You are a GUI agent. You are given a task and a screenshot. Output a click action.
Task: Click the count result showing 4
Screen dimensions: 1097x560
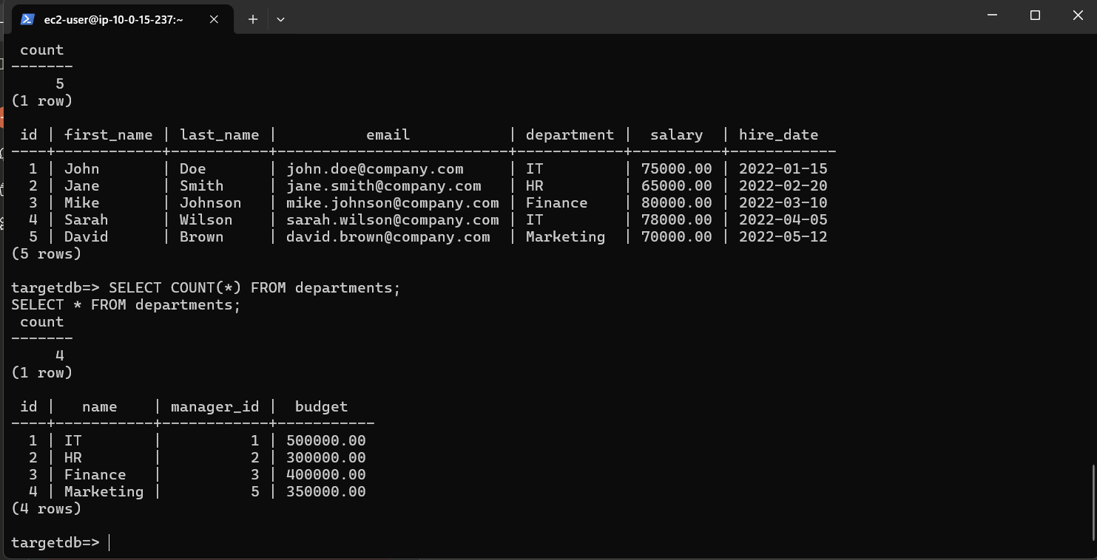pyautogui.click(x=58, y=355)
